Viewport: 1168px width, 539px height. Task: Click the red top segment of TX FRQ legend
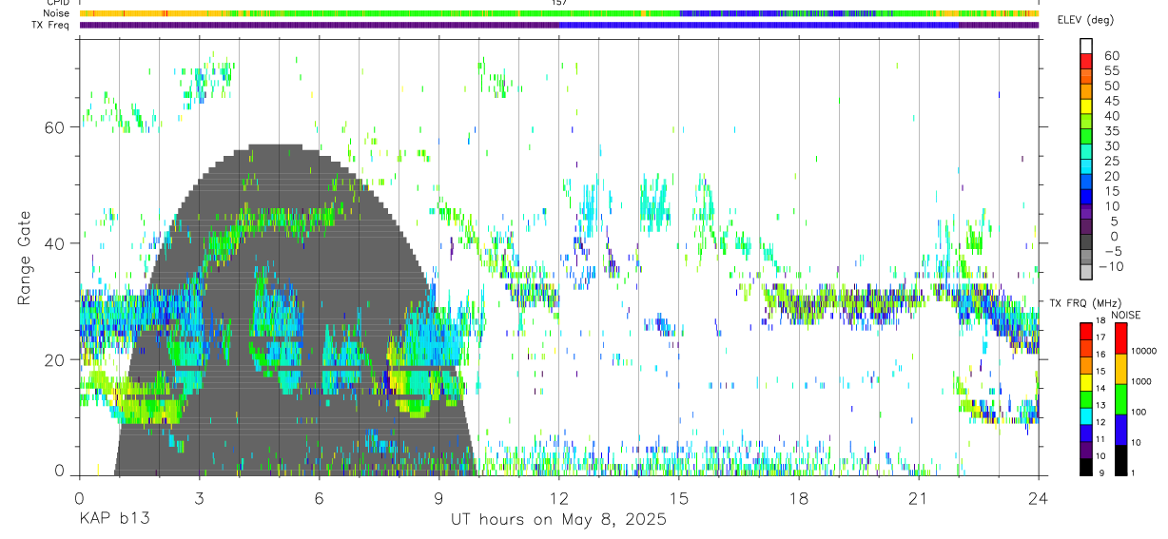coord(1085,330)
